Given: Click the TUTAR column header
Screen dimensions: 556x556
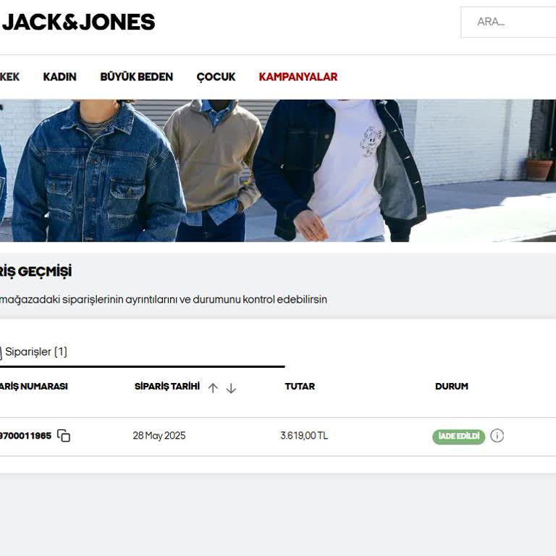Looking at the screenshot, I should pyautogui.click(x=300, y=386).
